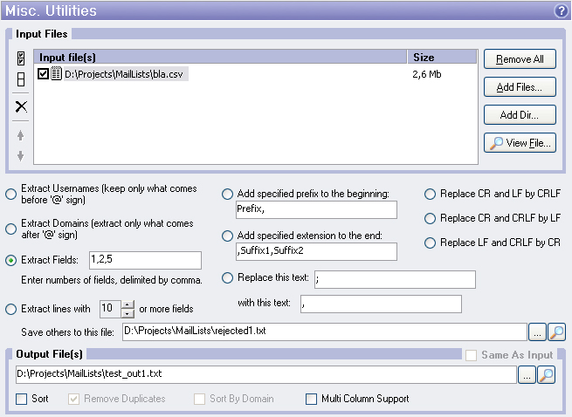This screenshot has height=417, width=572.
Task: Select the Extract Usernames option
Action: [x=10, y=194]
